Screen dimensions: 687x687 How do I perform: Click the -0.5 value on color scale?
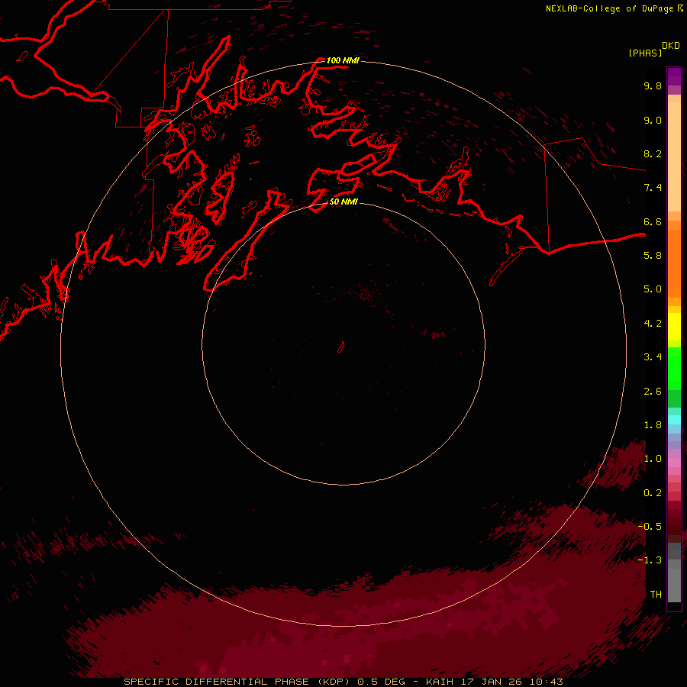[x=650, y=527]
